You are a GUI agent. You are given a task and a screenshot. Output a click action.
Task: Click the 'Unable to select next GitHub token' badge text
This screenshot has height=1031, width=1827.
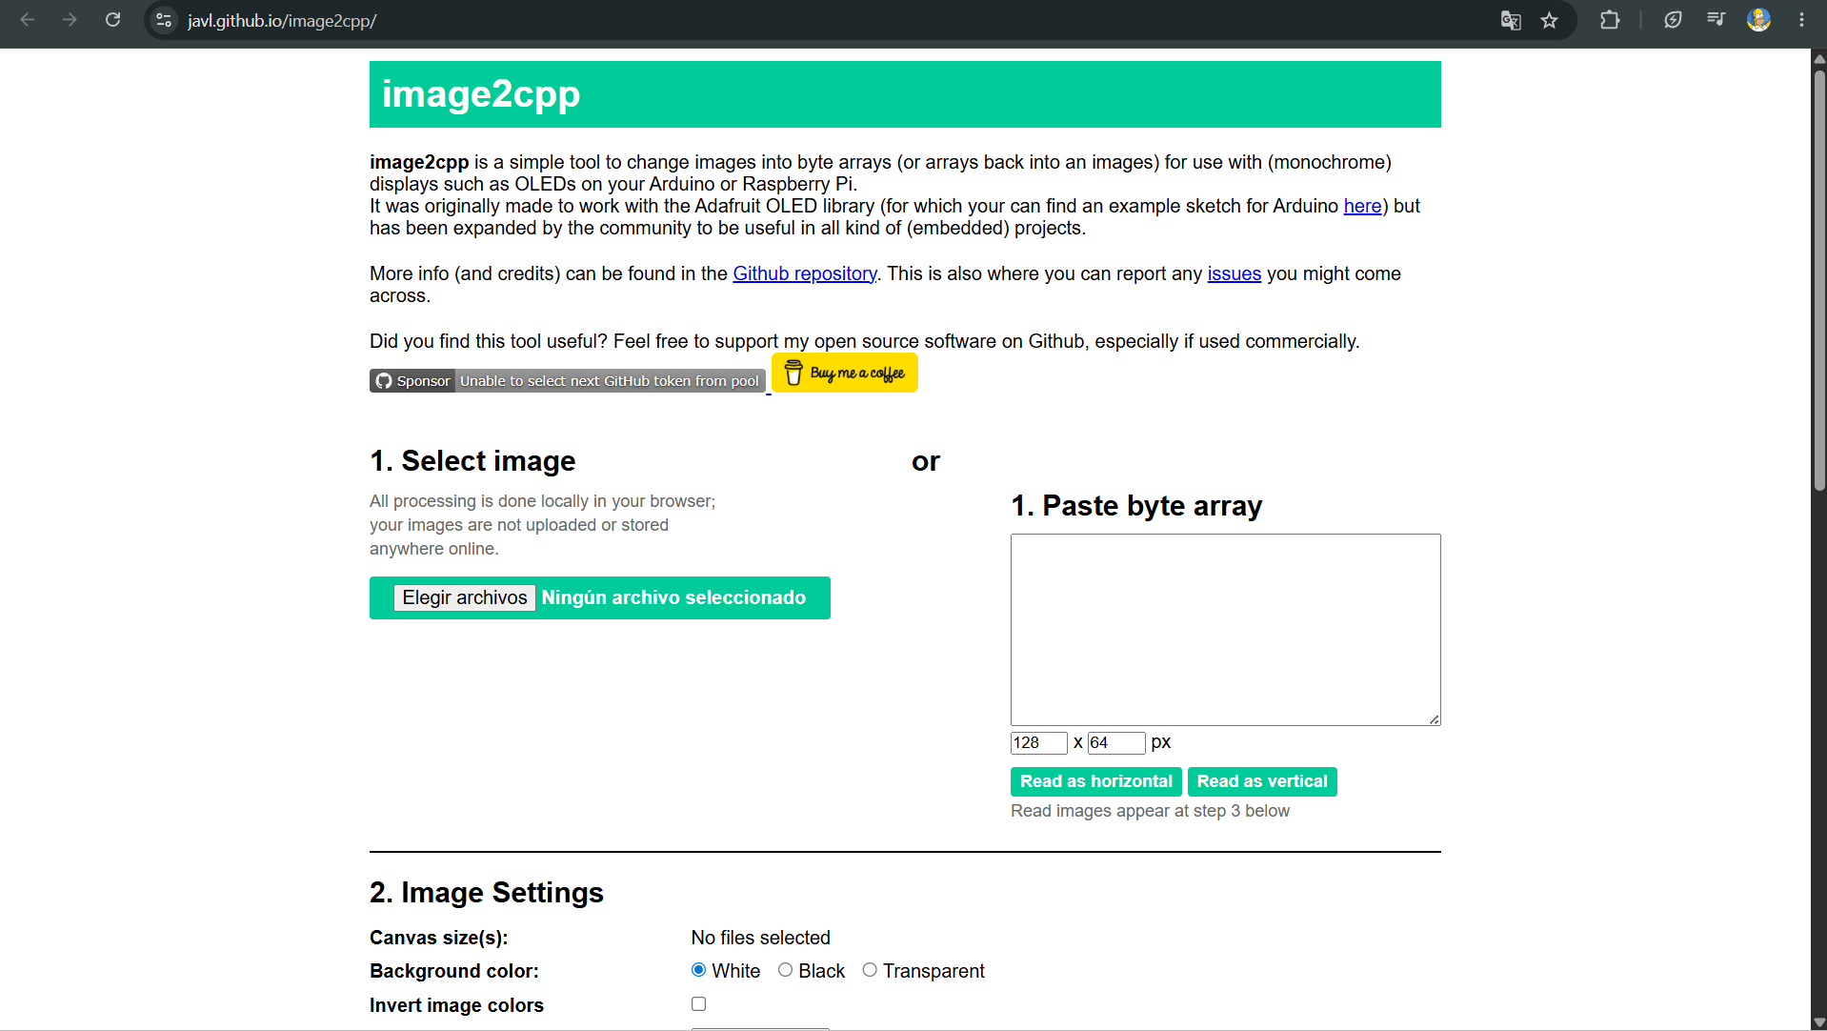pos(610,381)
